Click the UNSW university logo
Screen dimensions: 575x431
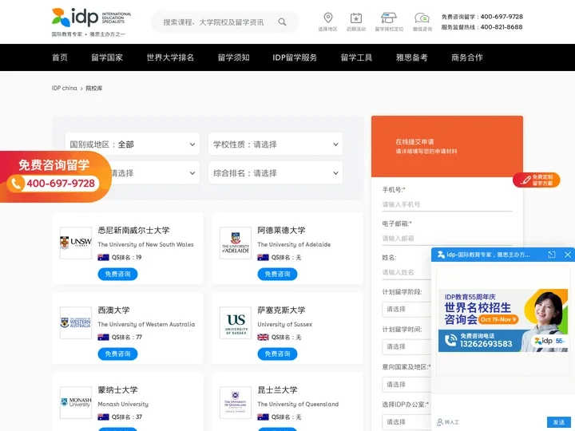(76, 243)
